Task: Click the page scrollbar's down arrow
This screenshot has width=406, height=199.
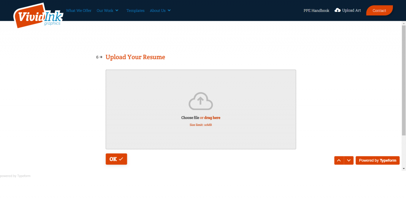Action: (404, 168)
